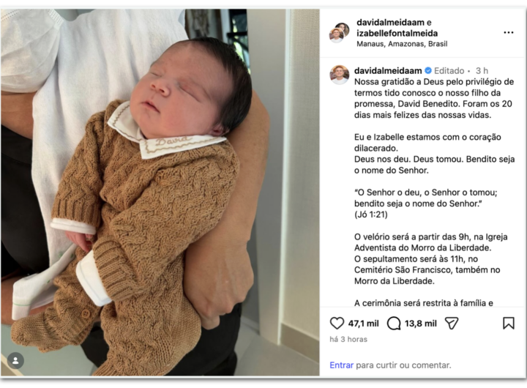Share post using paper plane icon
Image resolution: width=527 pixels, height=388 pixels.
click(452, 323)
